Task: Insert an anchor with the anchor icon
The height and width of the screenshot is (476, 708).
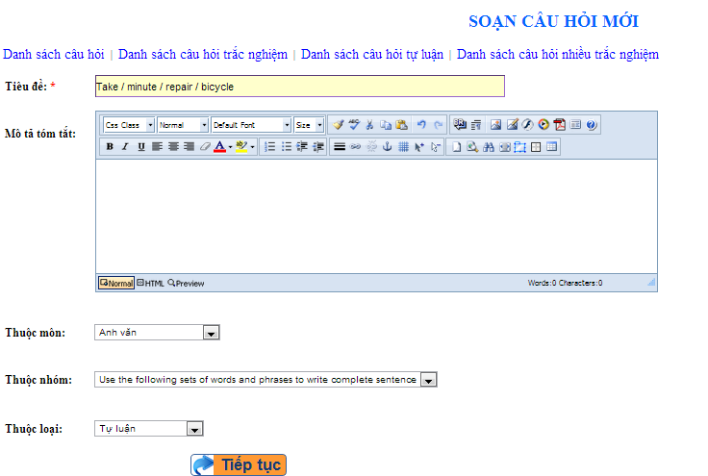Action: coord(388,146)
